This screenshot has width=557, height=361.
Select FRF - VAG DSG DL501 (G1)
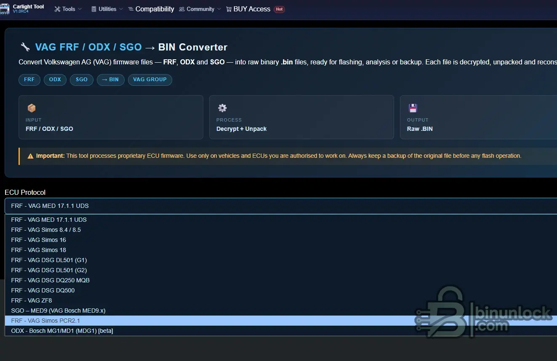coord(281,260)
